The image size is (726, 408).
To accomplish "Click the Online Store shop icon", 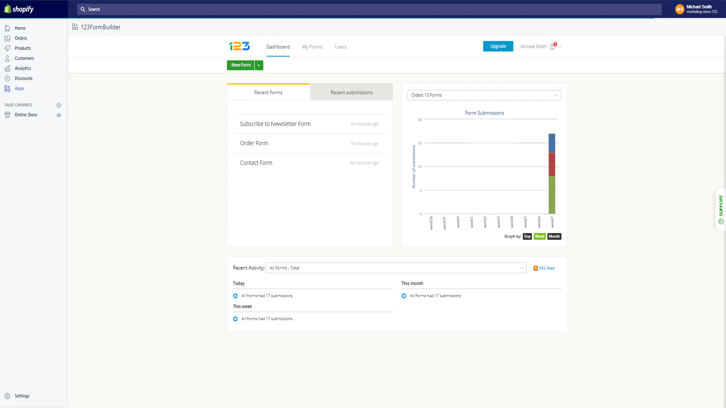I will click(x=7, y=115).
